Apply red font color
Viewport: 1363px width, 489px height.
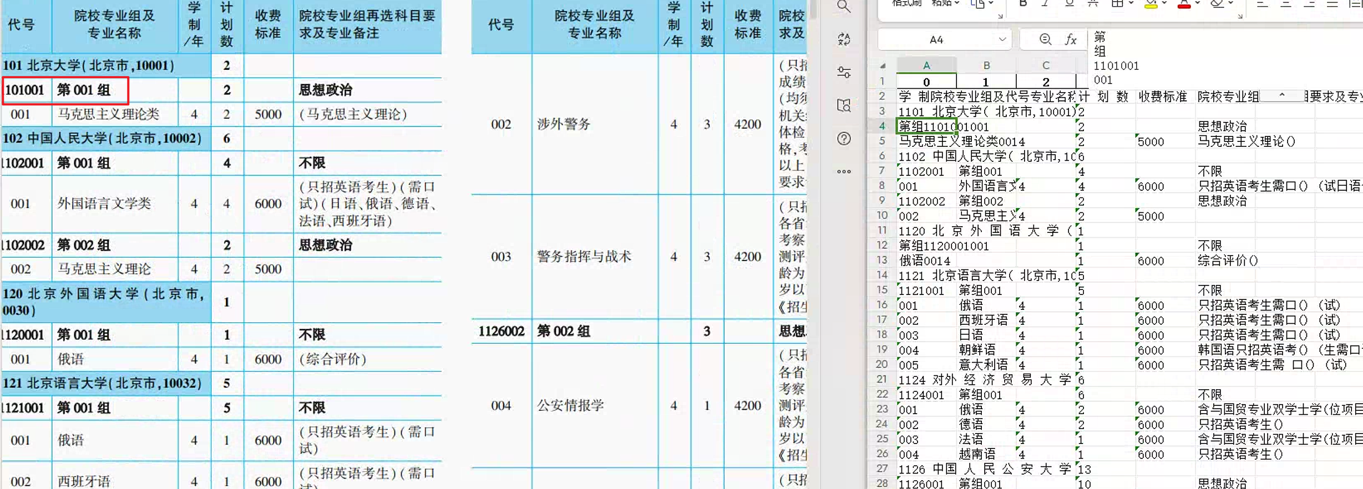tap(1184, 4)
